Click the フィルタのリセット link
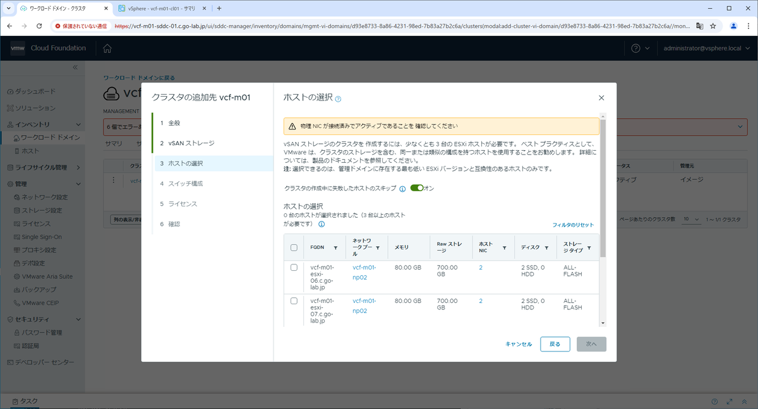This screenshot has width=758, height=409. coord(574,225)
